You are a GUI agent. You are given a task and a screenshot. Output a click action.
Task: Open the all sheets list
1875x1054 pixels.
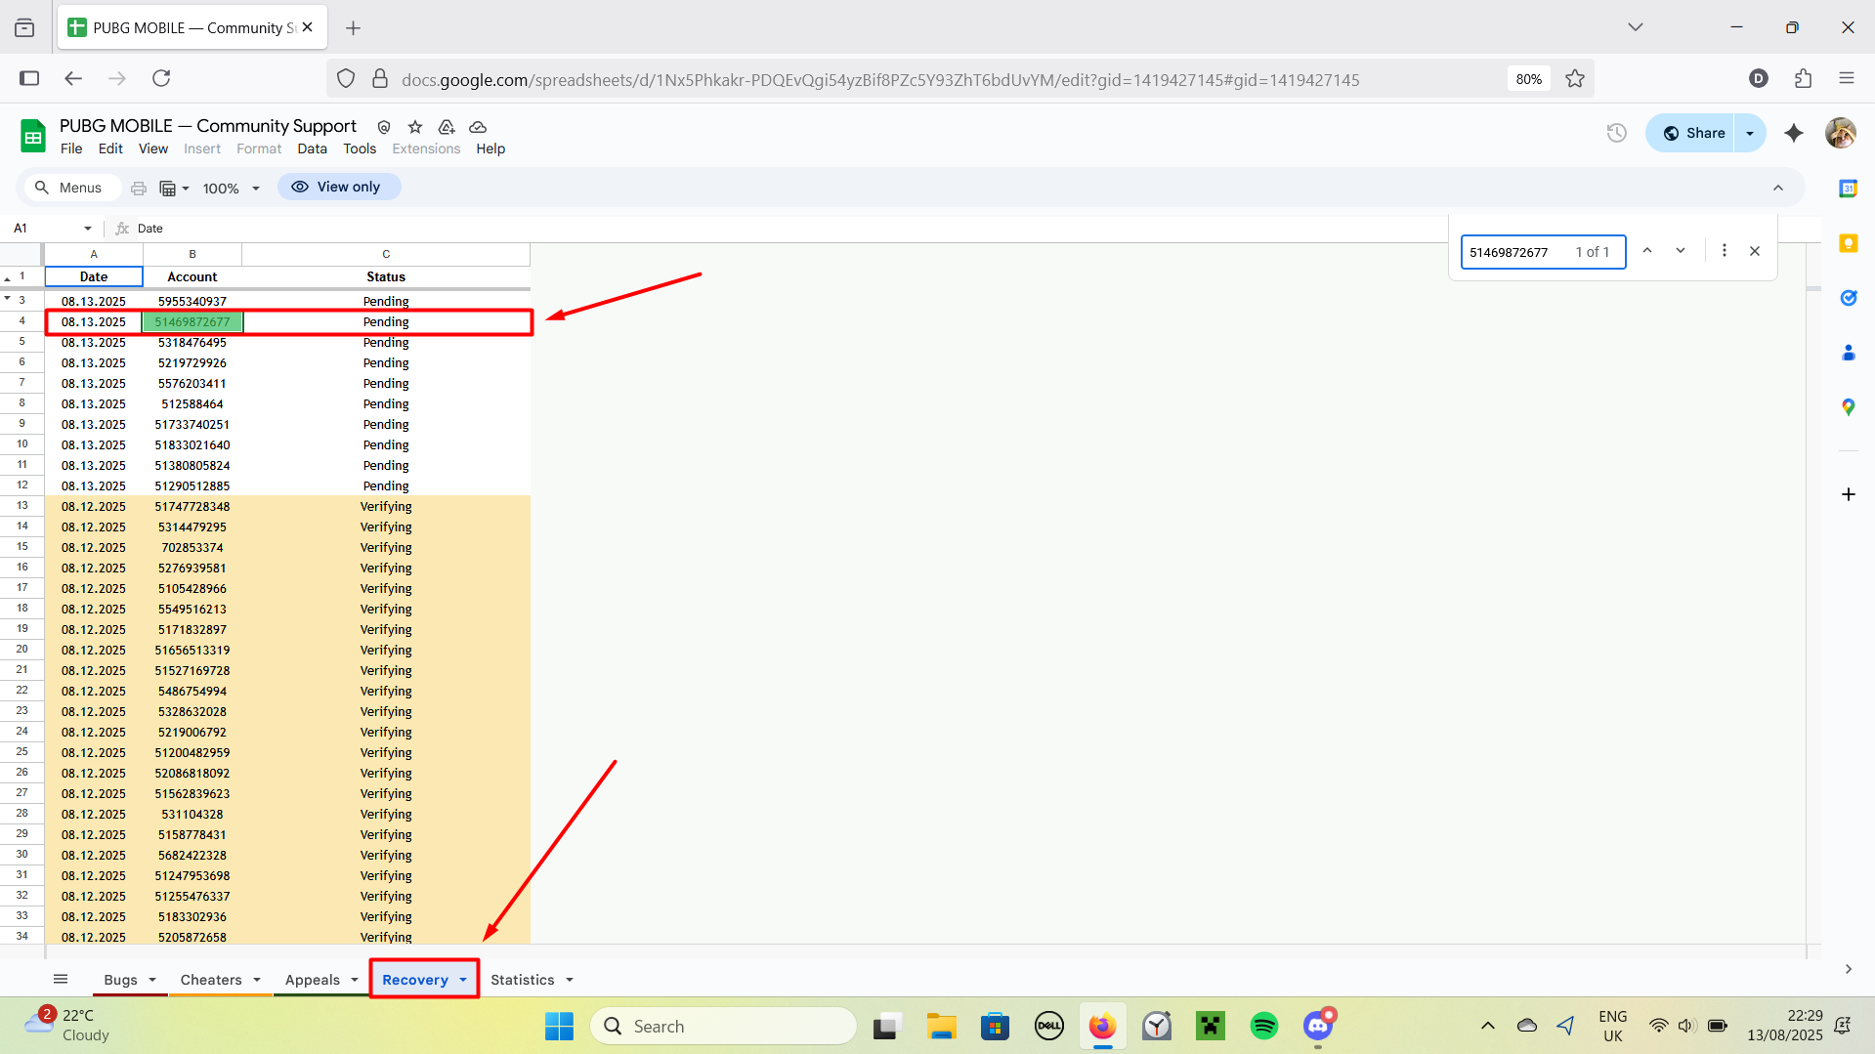click(61, 979)
